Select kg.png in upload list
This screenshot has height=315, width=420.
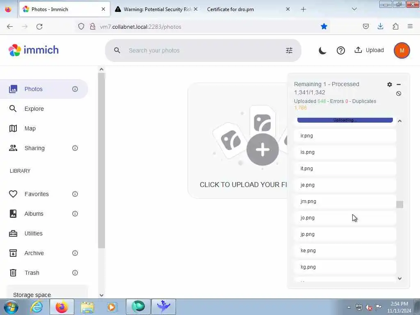(x=345, y=267)
